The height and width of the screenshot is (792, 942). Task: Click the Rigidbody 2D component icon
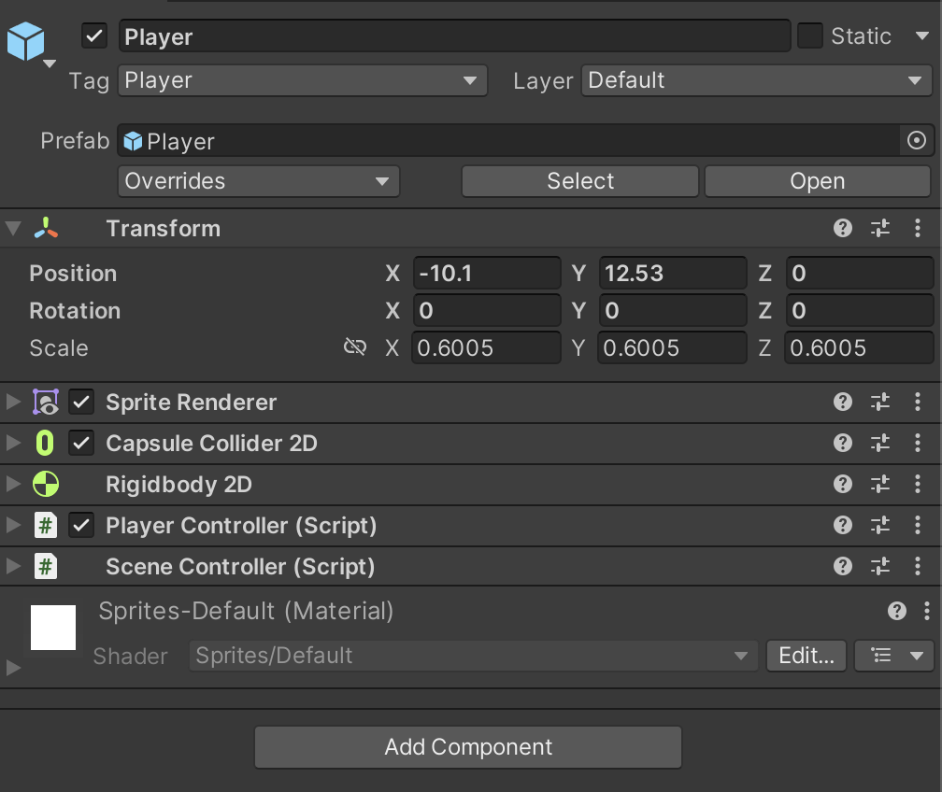[x=45, y=484]
